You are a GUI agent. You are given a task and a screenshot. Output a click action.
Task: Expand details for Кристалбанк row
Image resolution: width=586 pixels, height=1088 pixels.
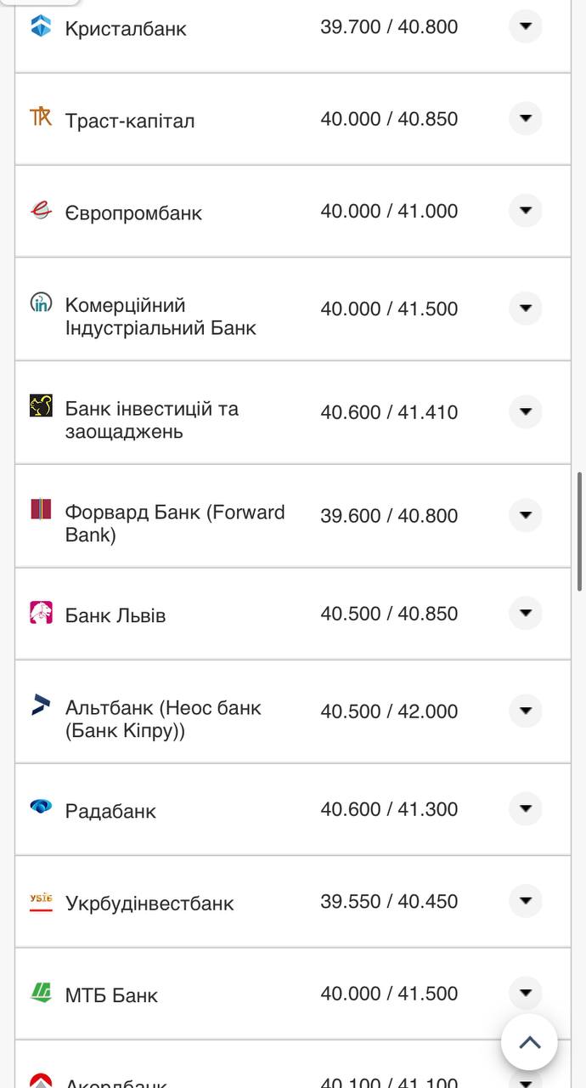[526, 26]
